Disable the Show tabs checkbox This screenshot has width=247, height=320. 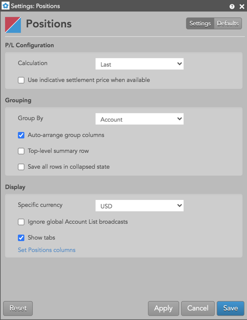click(x=21, y=238)
